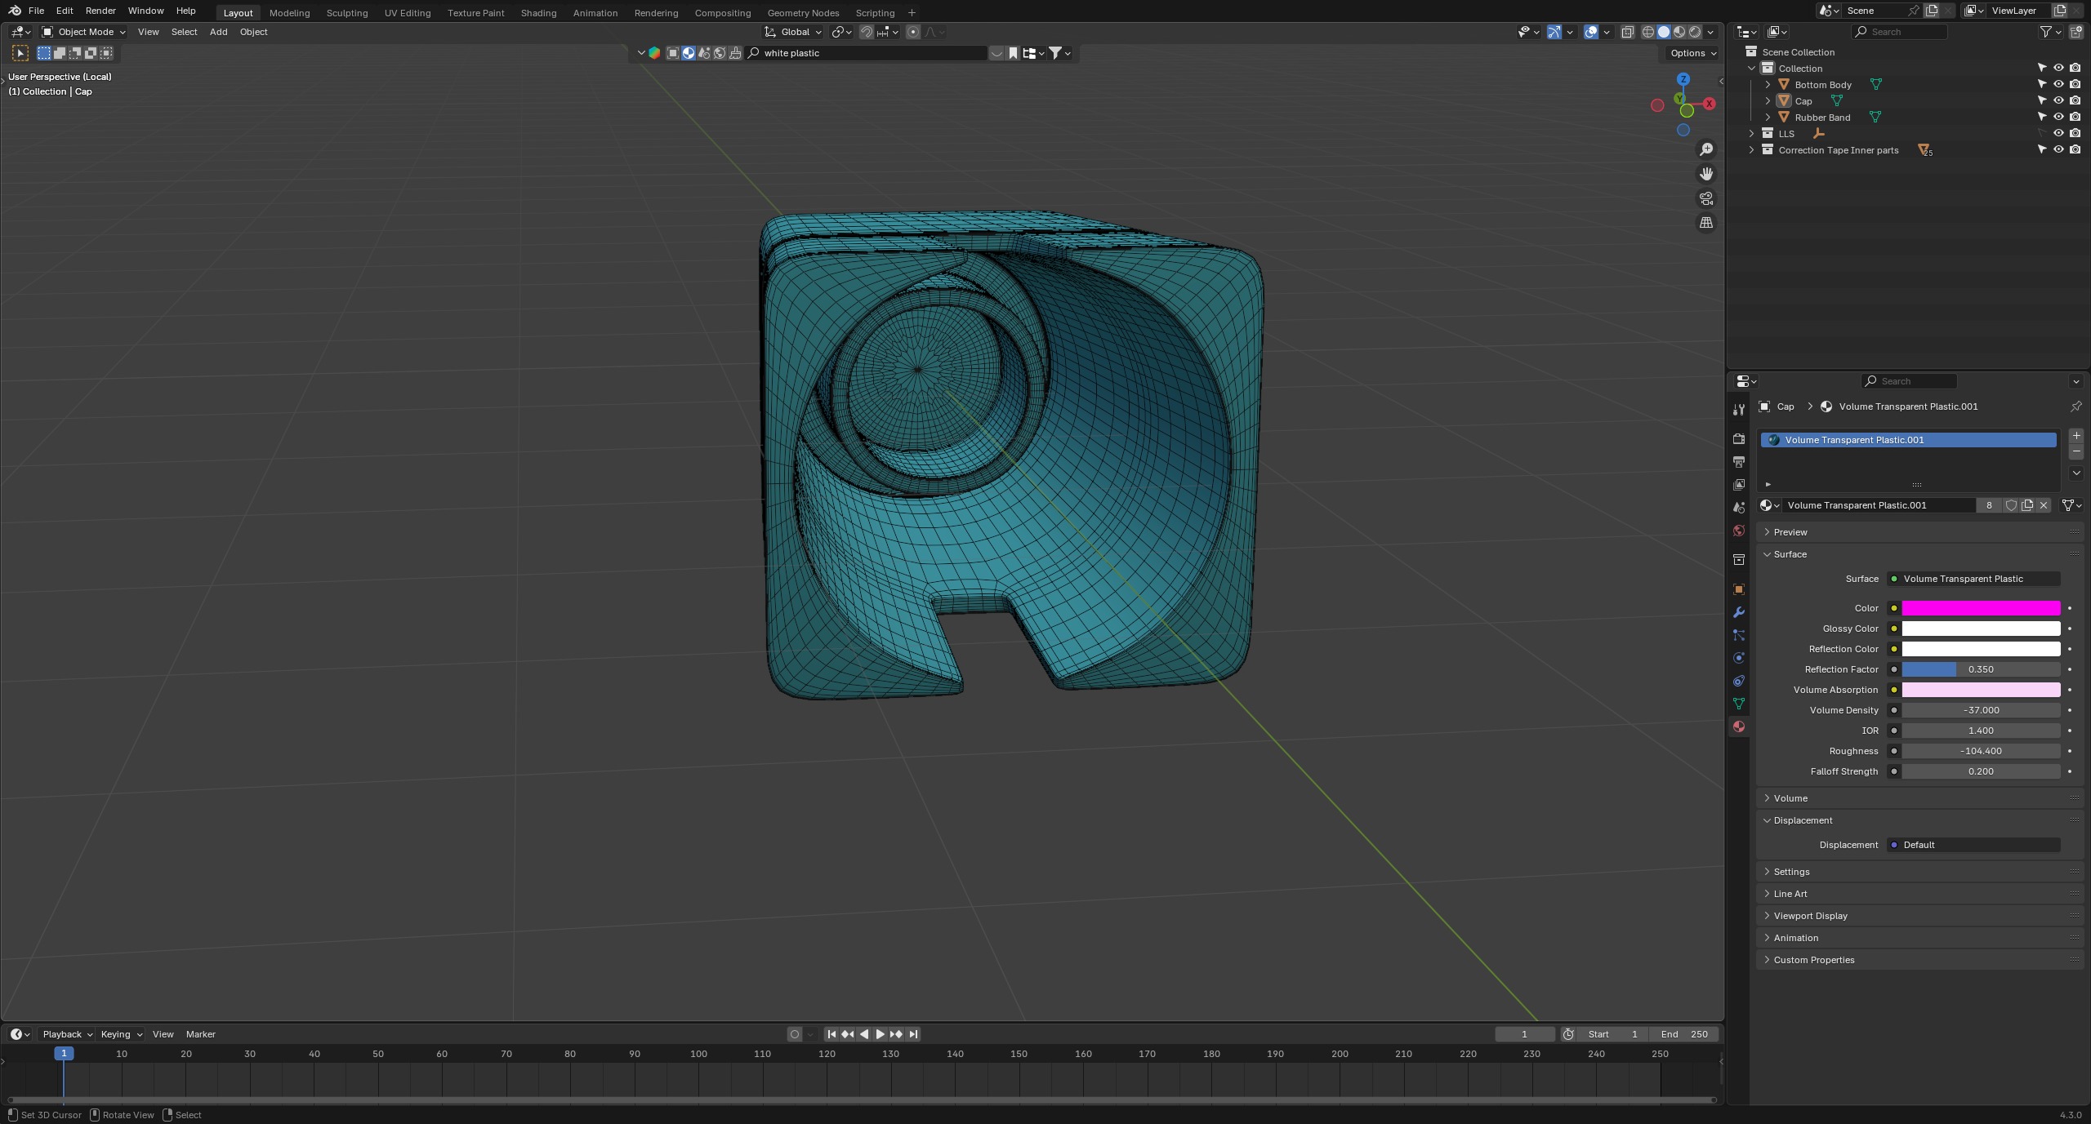Collapse the Surface panel
The image size is (2091, 1124).
[1790, 554]
